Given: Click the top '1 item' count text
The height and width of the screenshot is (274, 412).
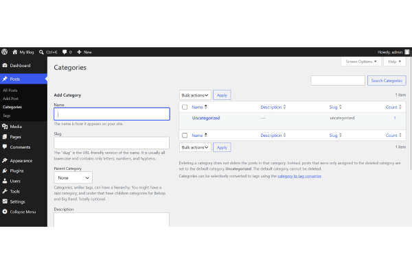Looking at the screenshot, I should pos(400,95).
